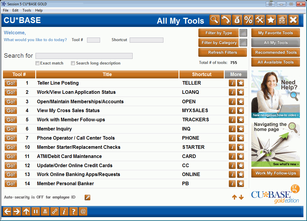Toggle the favorite star on Teller Line Posting
Screen dimensions: 307x221
(240, 83)
